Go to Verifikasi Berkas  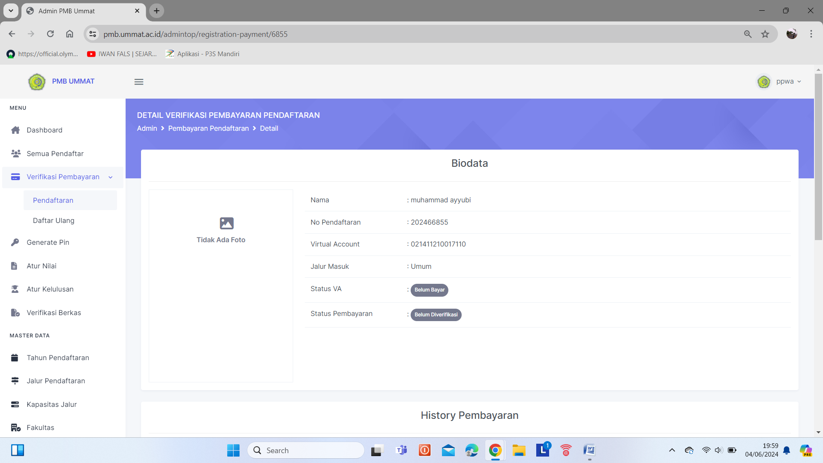pyautogui.click(x=54, y=313)
